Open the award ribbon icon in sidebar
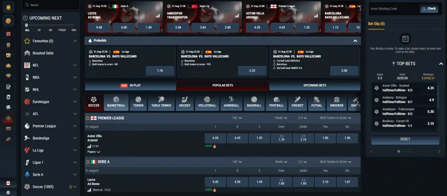 [x=8, y=45]
